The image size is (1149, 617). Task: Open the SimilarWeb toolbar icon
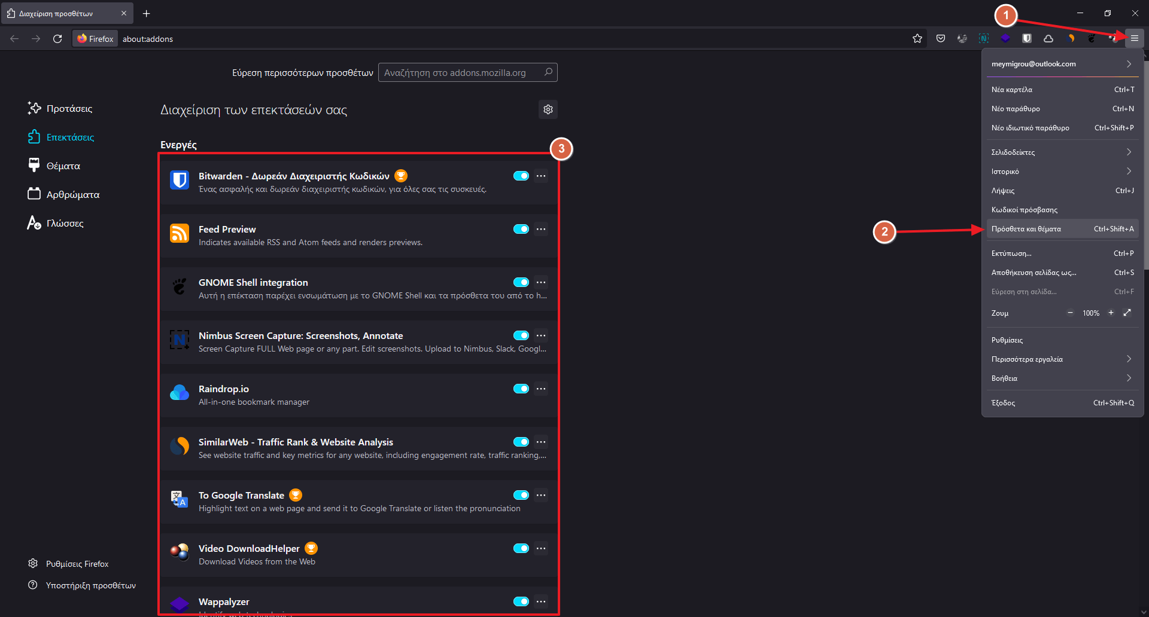(x=1071, y=39)
